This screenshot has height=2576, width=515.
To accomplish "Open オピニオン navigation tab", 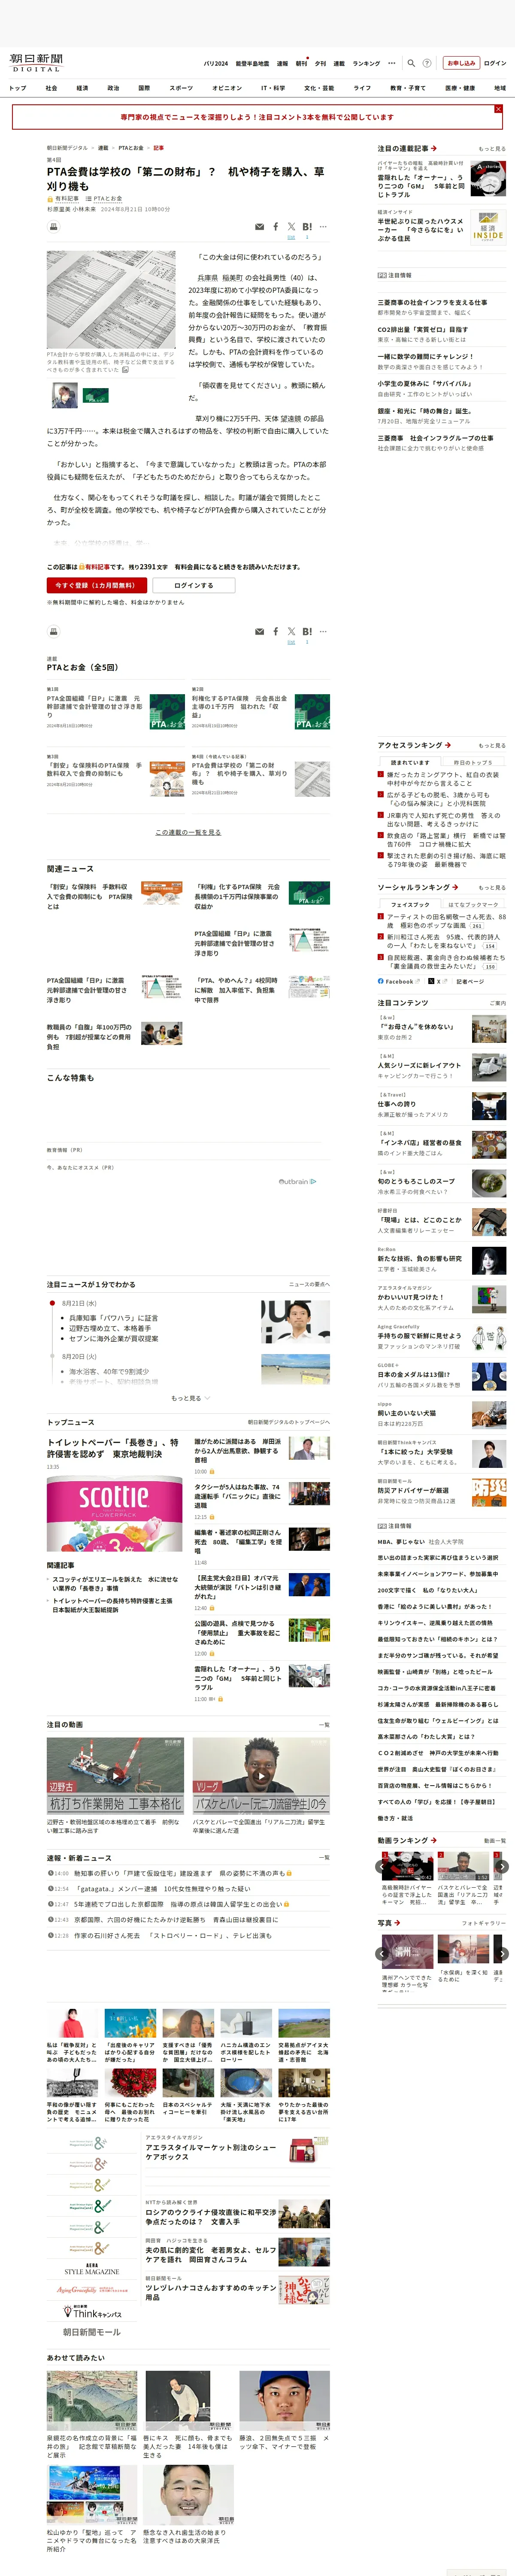I will (227, 88).
